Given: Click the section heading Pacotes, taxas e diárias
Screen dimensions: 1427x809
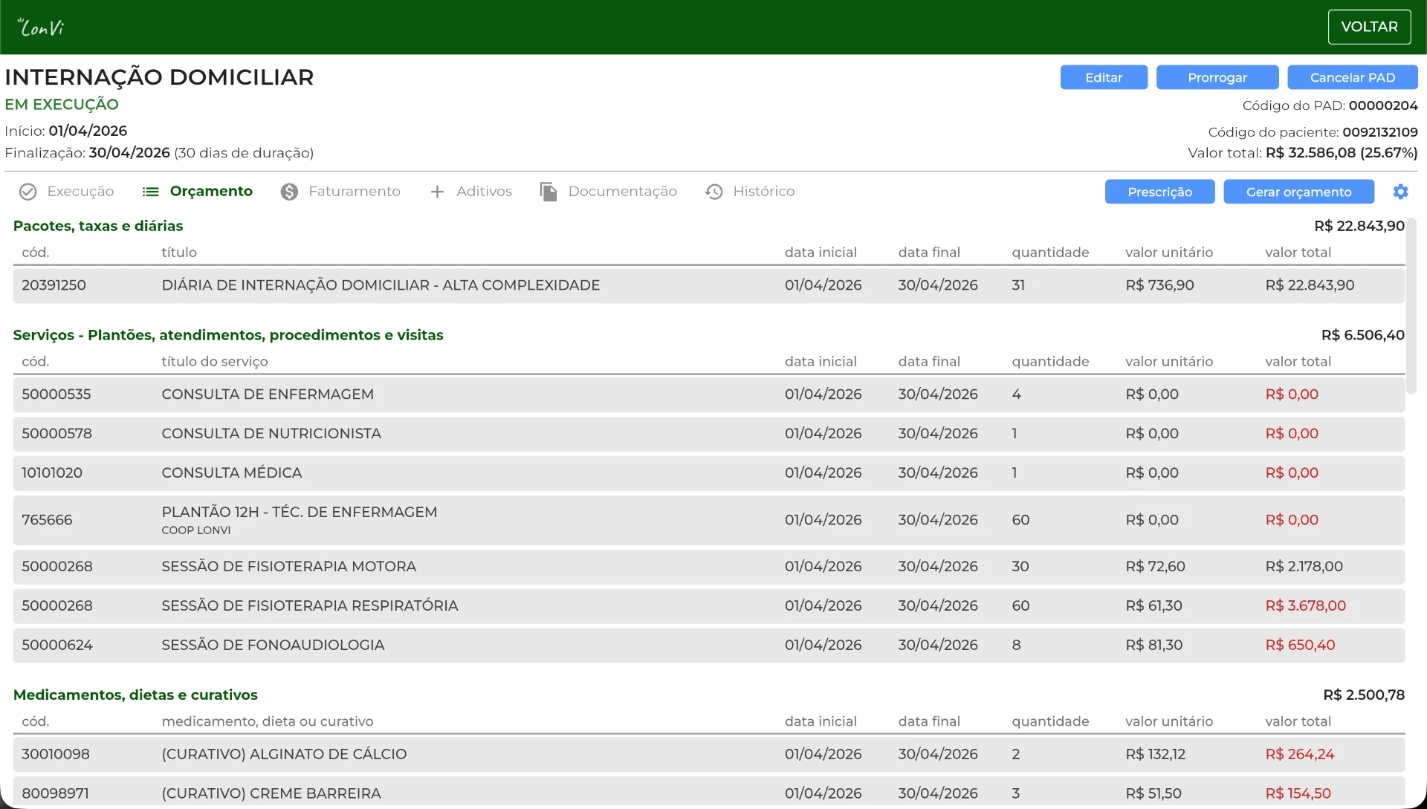Looking at the screenshot, I should pos(98,226).
